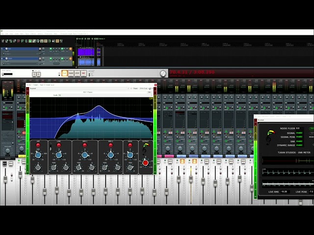Screen dimensions: 314x235
Task: Open the Track menu
Action: (x=27, y=34)
